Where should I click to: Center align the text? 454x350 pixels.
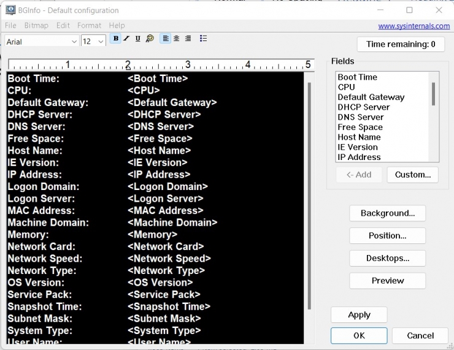[x=177, y=39]
